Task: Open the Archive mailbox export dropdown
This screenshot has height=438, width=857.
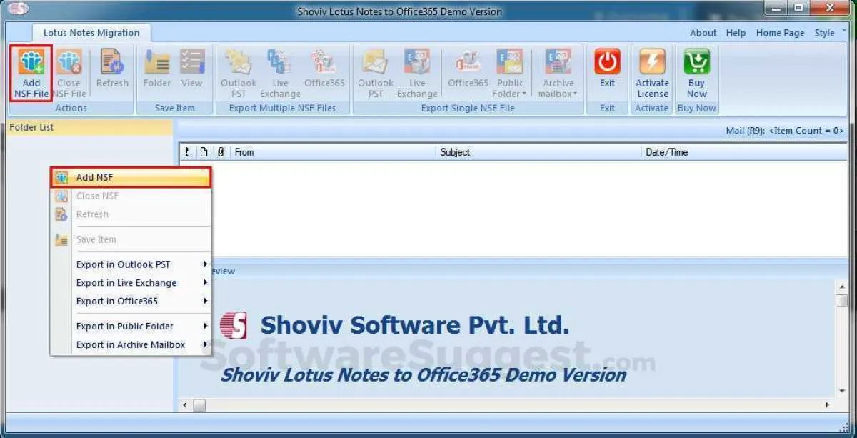Action: coord(558,73)
